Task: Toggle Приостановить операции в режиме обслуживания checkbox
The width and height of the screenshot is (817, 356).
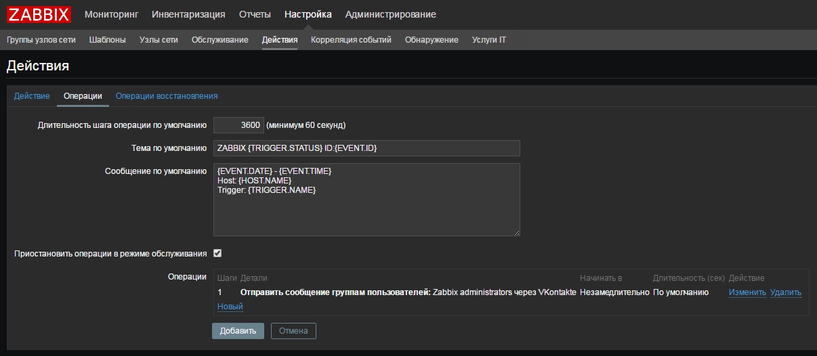Action: pos(217,253)
